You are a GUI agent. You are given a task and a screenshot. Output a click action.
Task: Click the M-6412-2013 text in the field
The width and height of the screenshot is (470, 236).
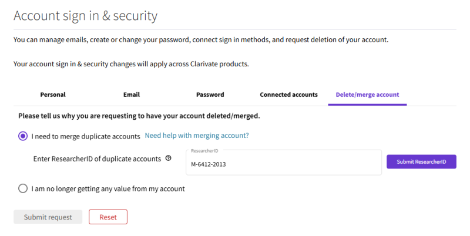click(x=209, y=164)
